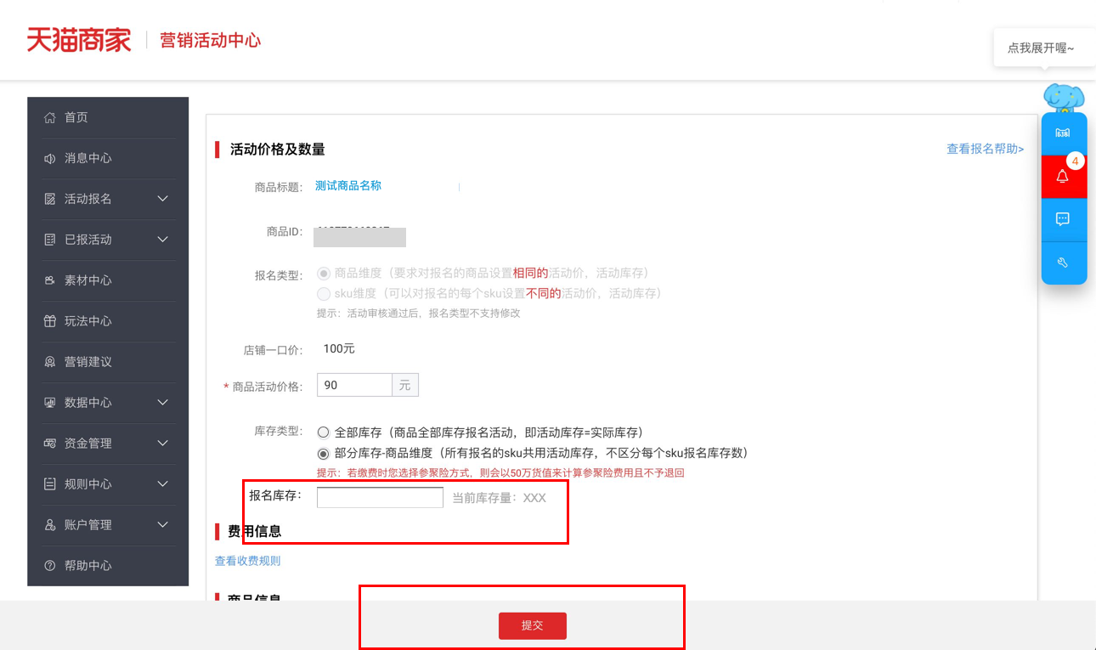
Task: Click the home icon beside 首页
Action: click(x=49, y=117)
